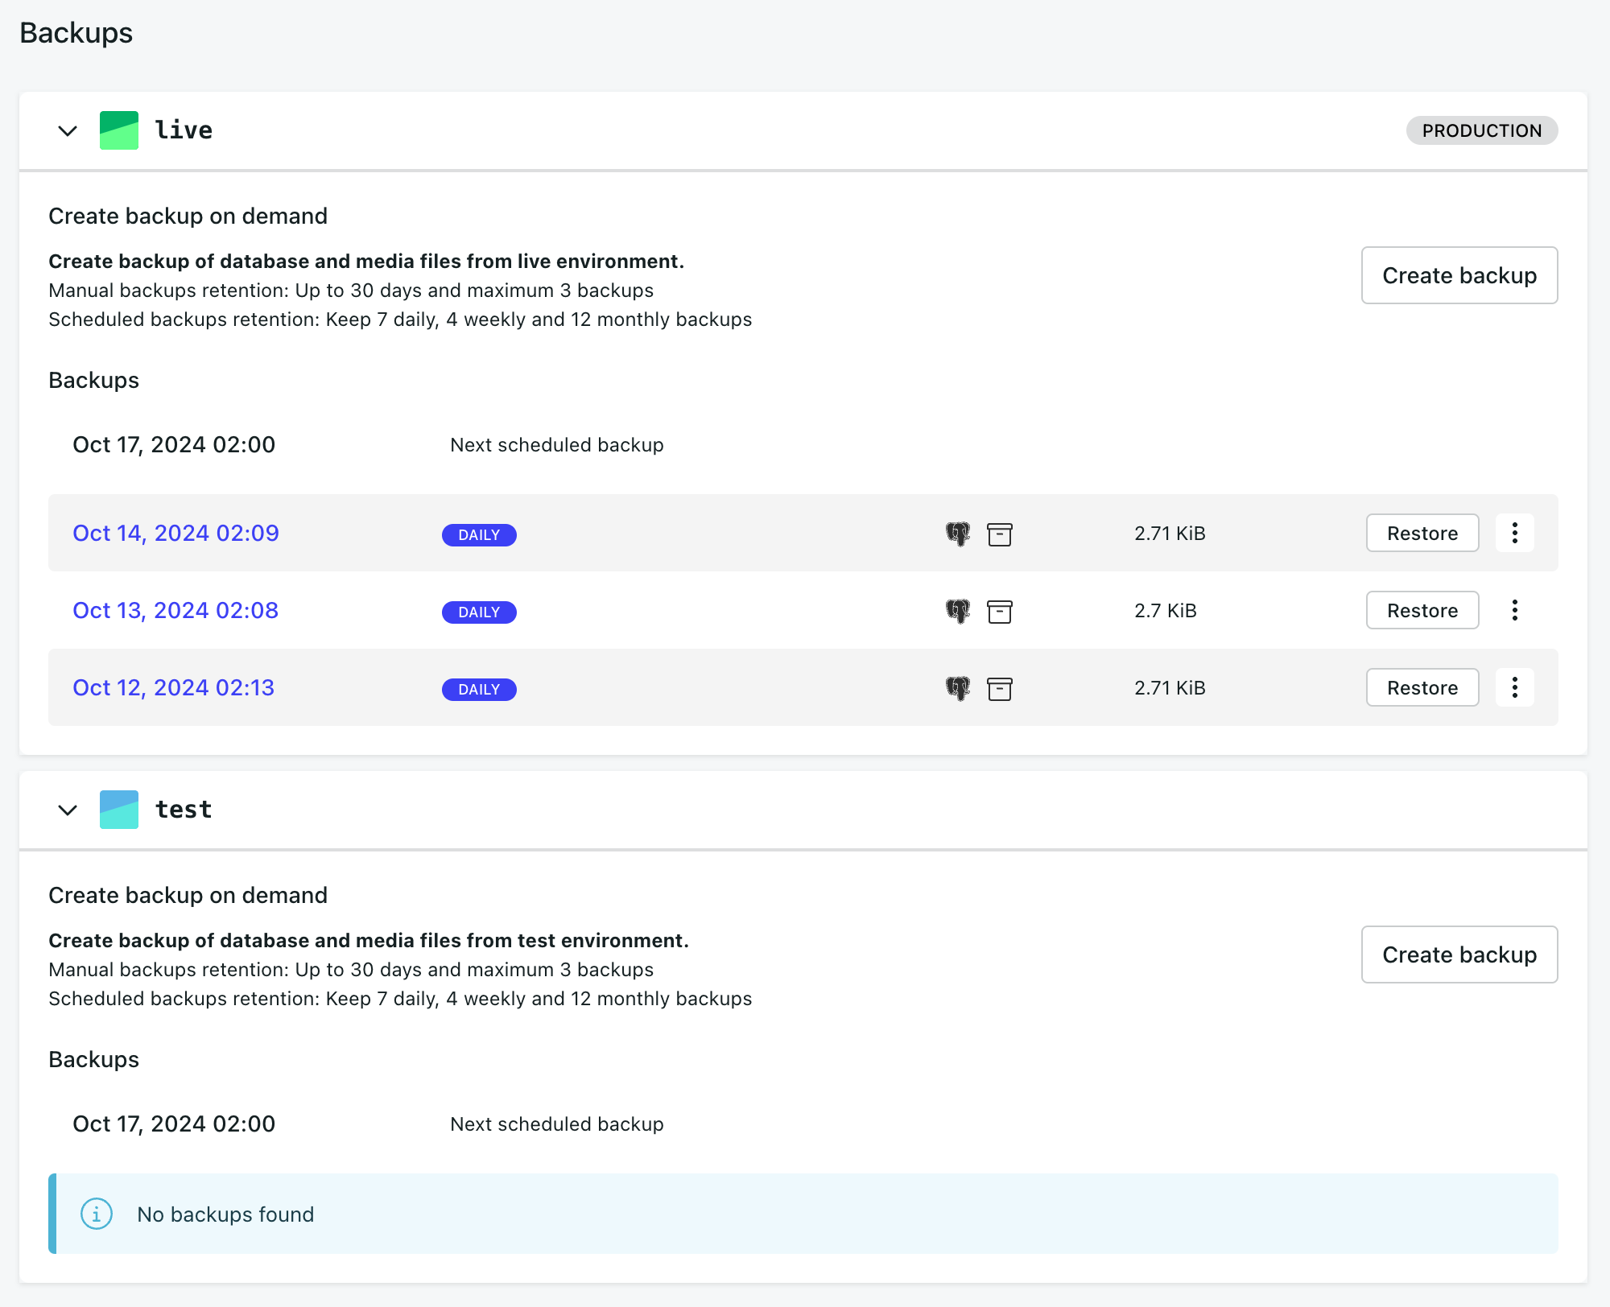
Task: Click 2.71 KiB size on Oct 14 row
Action: [1170, 534]
